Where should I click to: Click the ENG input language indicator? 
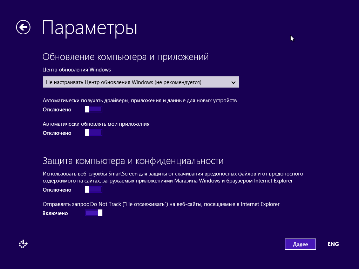point(333,244)
